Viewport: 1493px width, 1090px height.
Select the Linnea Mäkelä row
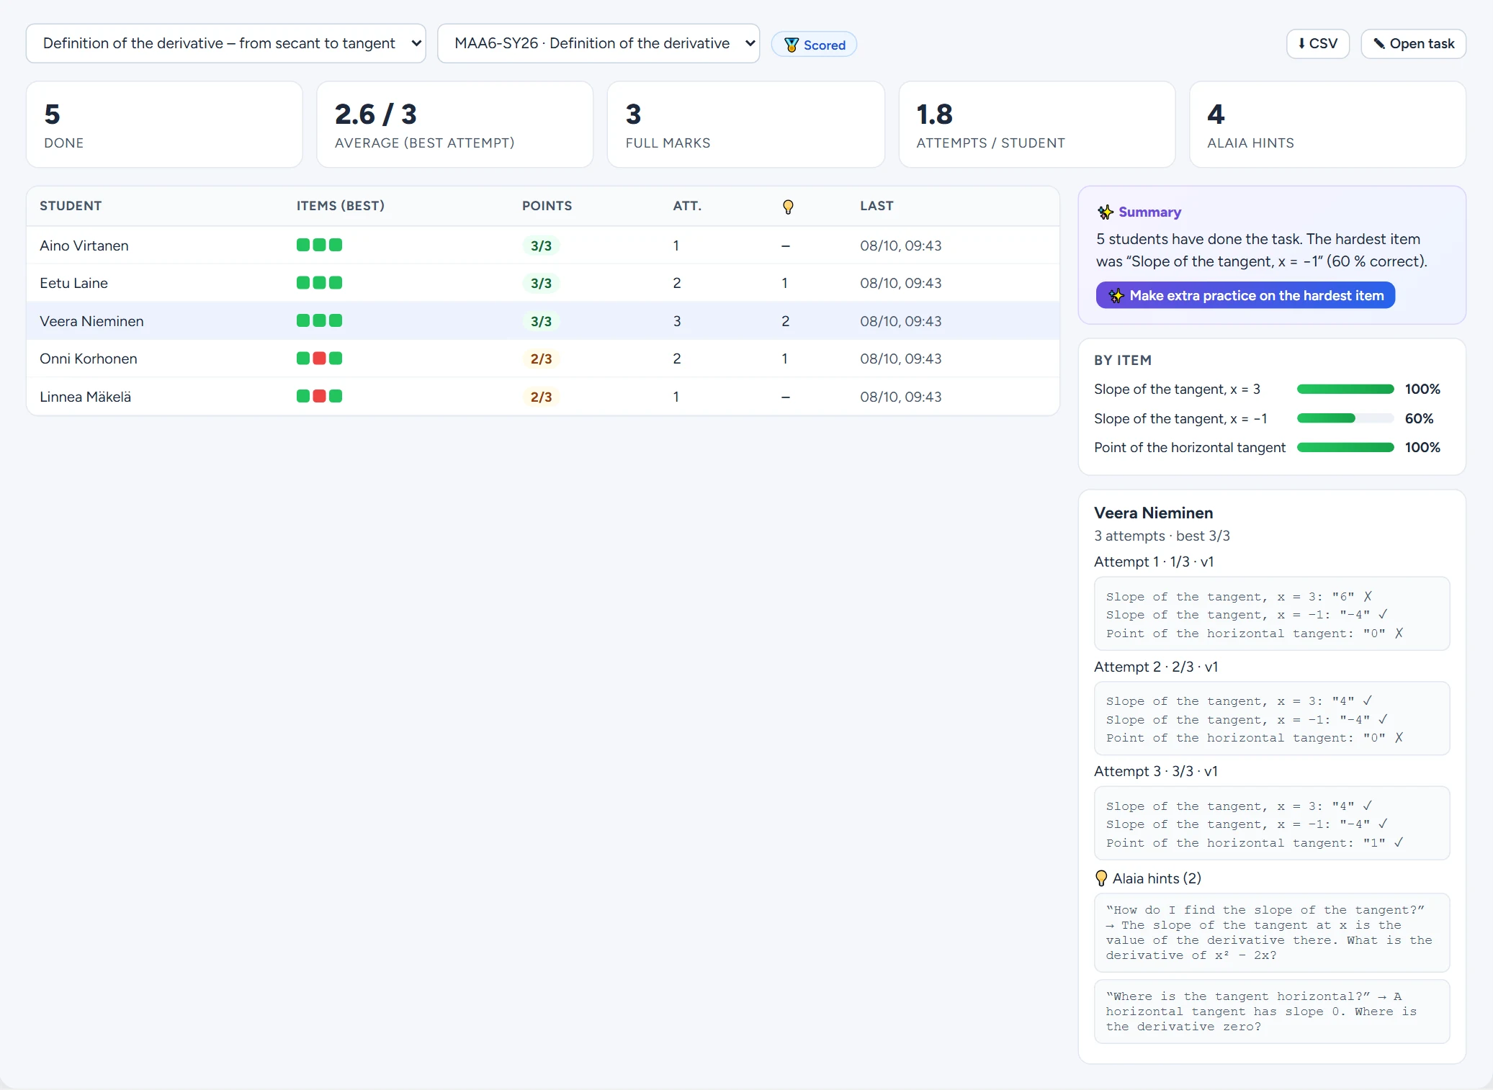point(542,397)
